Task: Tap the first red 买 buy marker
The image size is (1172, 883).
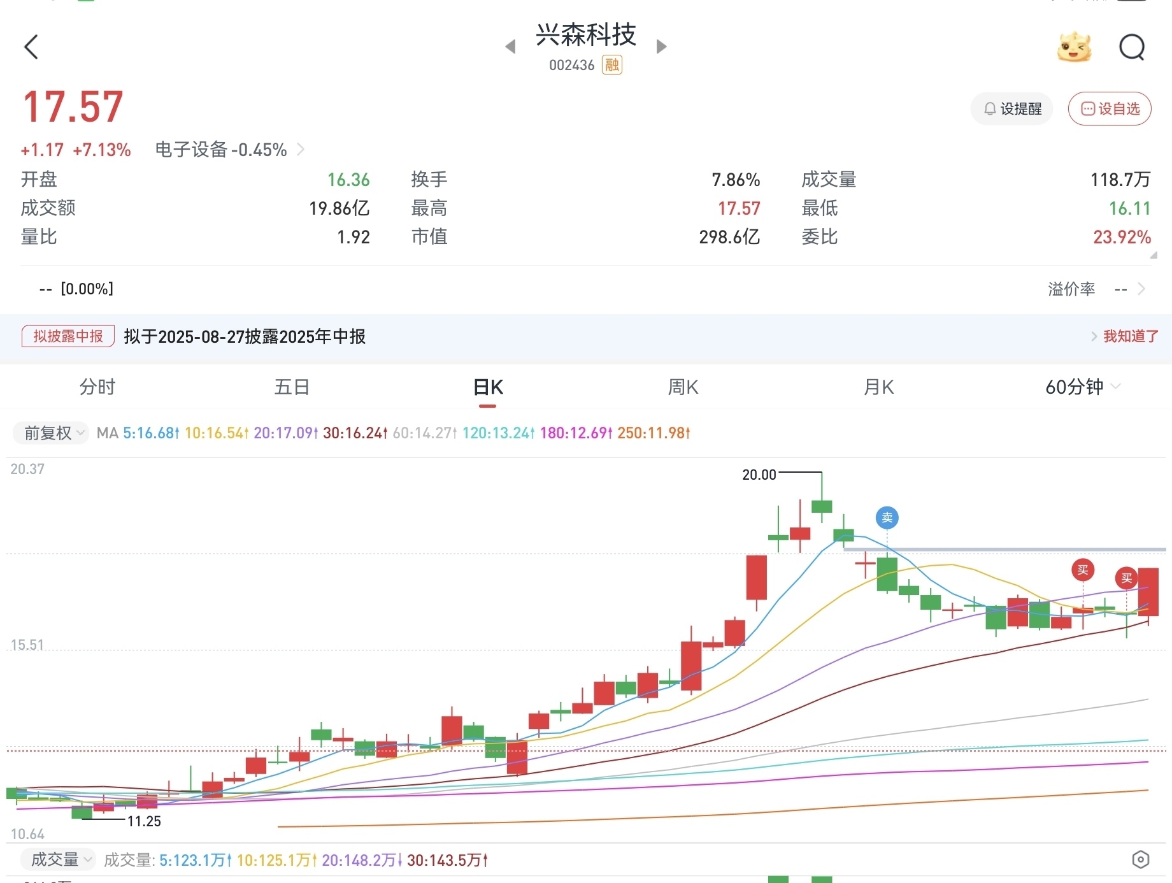Action: click(x=1083, y=570)
